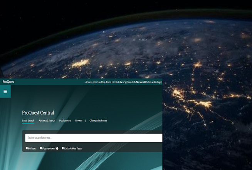
Task: Click the ProQuest logo
Action: 8,82
